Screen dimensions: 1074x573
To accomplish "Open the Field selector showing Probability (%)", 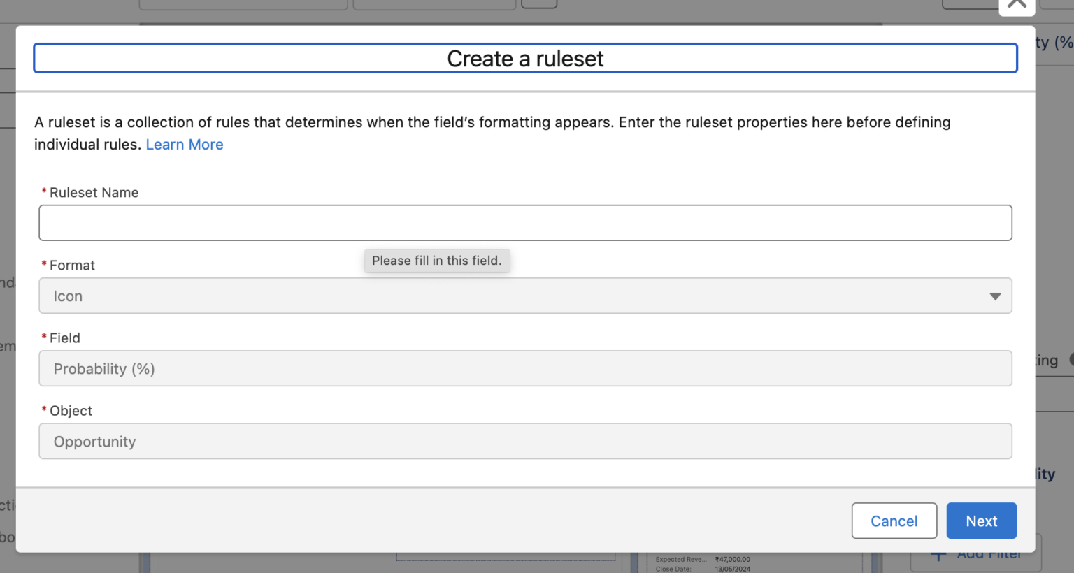I will 524,368.
